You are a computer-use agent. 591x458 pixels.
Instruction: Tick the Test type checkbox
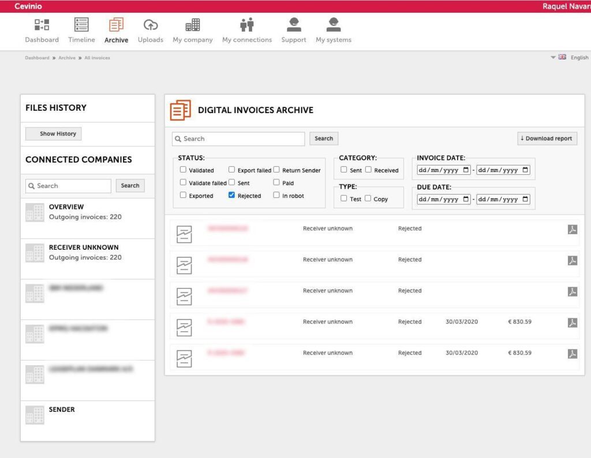[344, 198]
